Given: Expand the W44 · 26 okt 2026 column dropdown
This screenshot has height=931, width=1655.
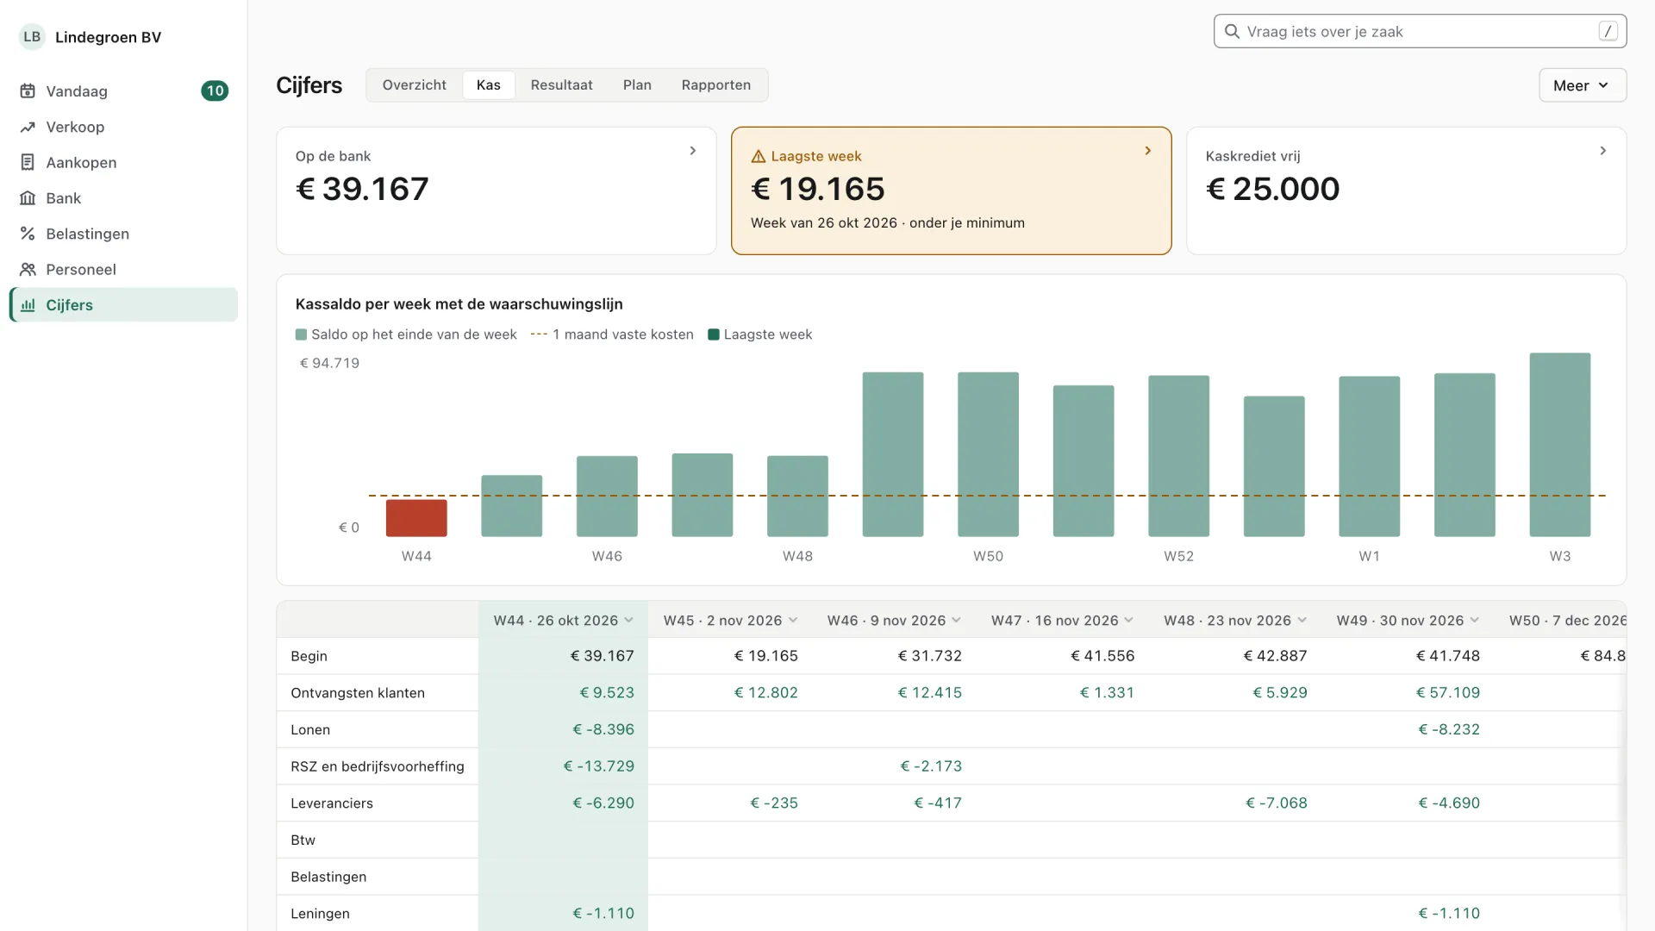Looking at the screenshot, I should click(629, 621).
